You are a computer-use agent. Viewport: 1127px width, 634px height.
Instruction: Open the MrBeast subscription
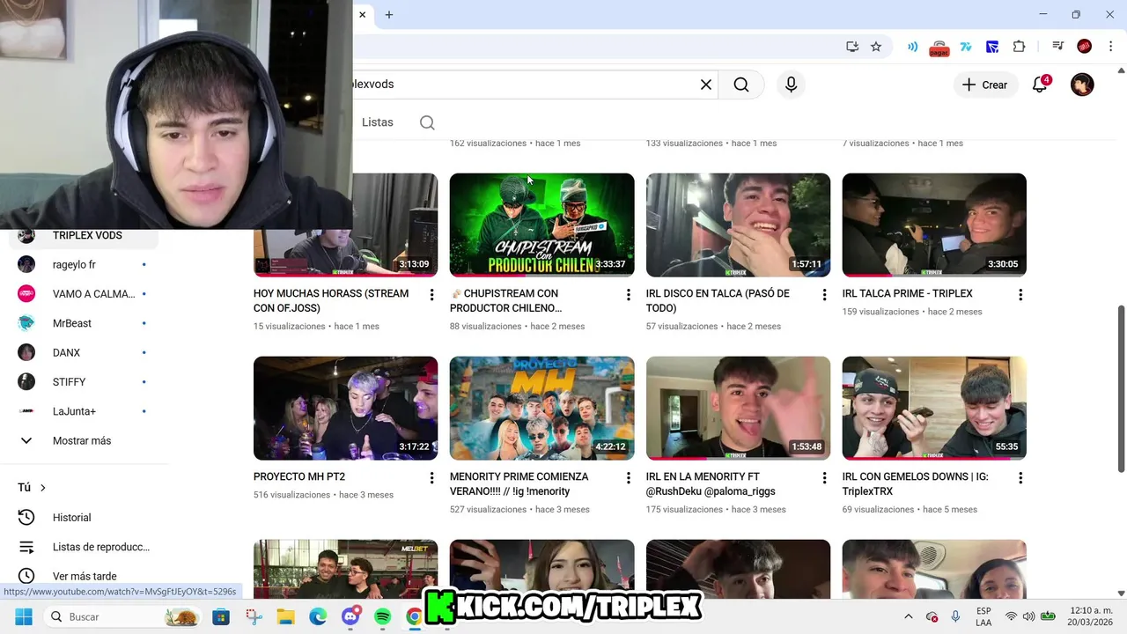pyautogui.click(x=85, y=323)
